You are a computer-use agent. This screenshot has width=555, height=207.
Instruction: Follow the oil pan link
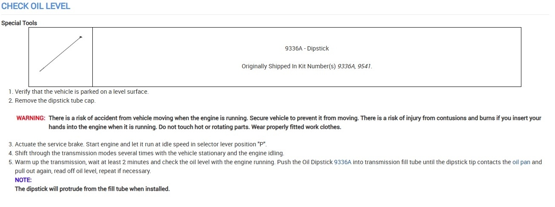click(521, 162)
